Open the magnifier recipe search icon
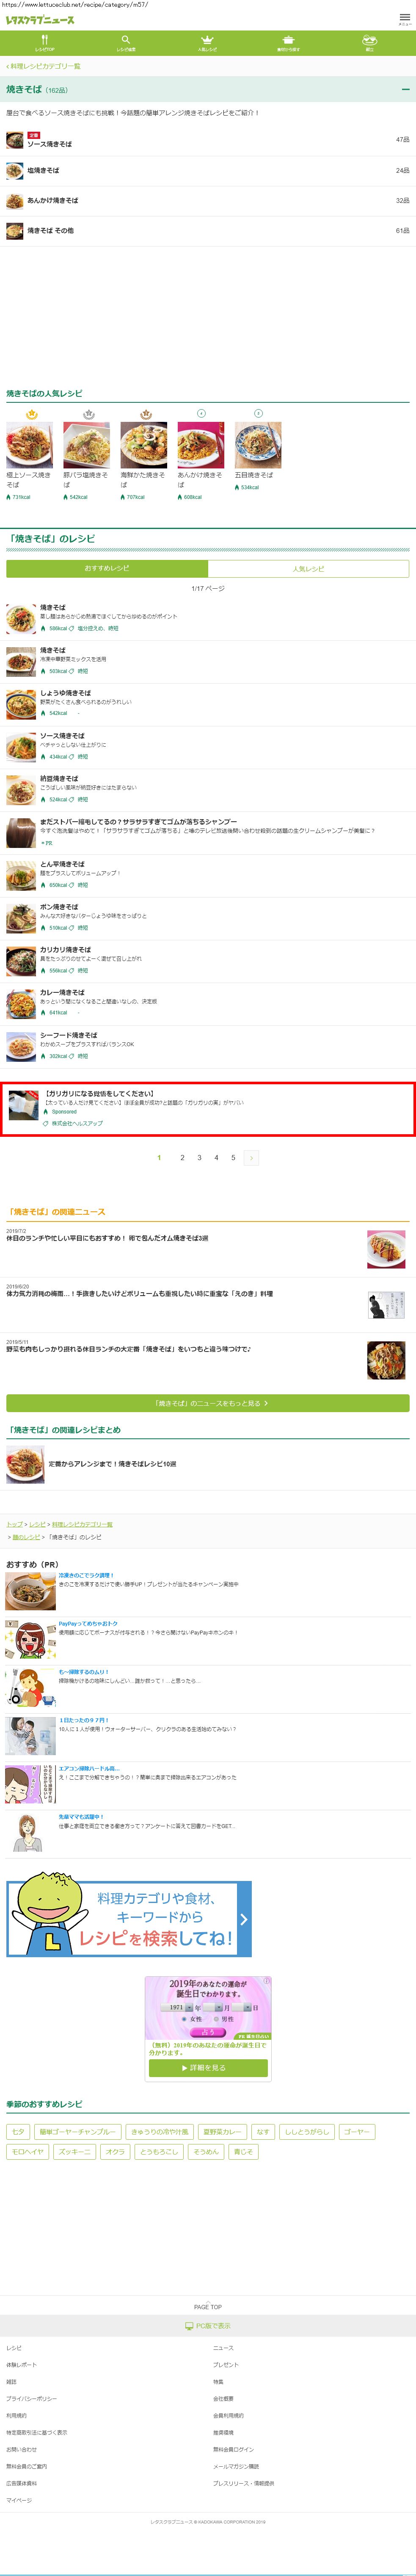This screenshot has width=416, height=2576. tap(125, 42)
